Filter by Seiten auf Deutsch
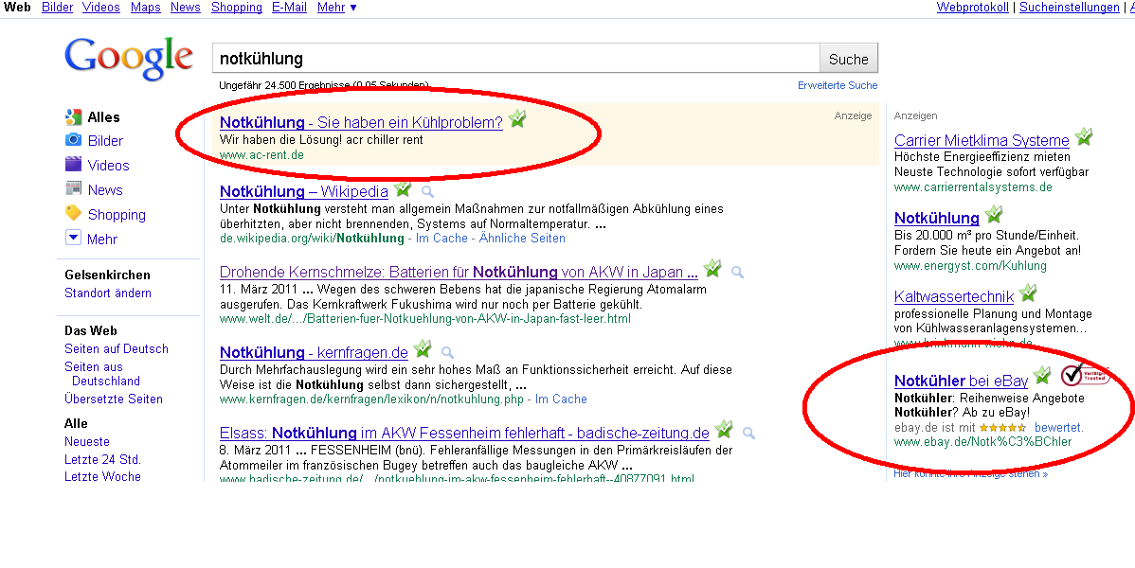Image resolution: width=1135 pixels, height=568 pixels. [117, 348]
